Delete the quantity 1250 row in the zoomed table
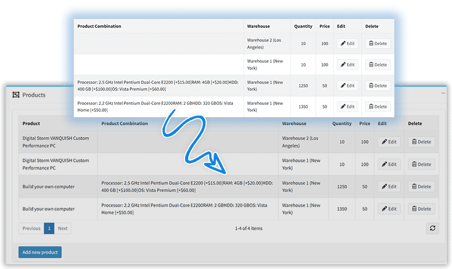Screen dimensions: 452x269 (x=378, y=86)
